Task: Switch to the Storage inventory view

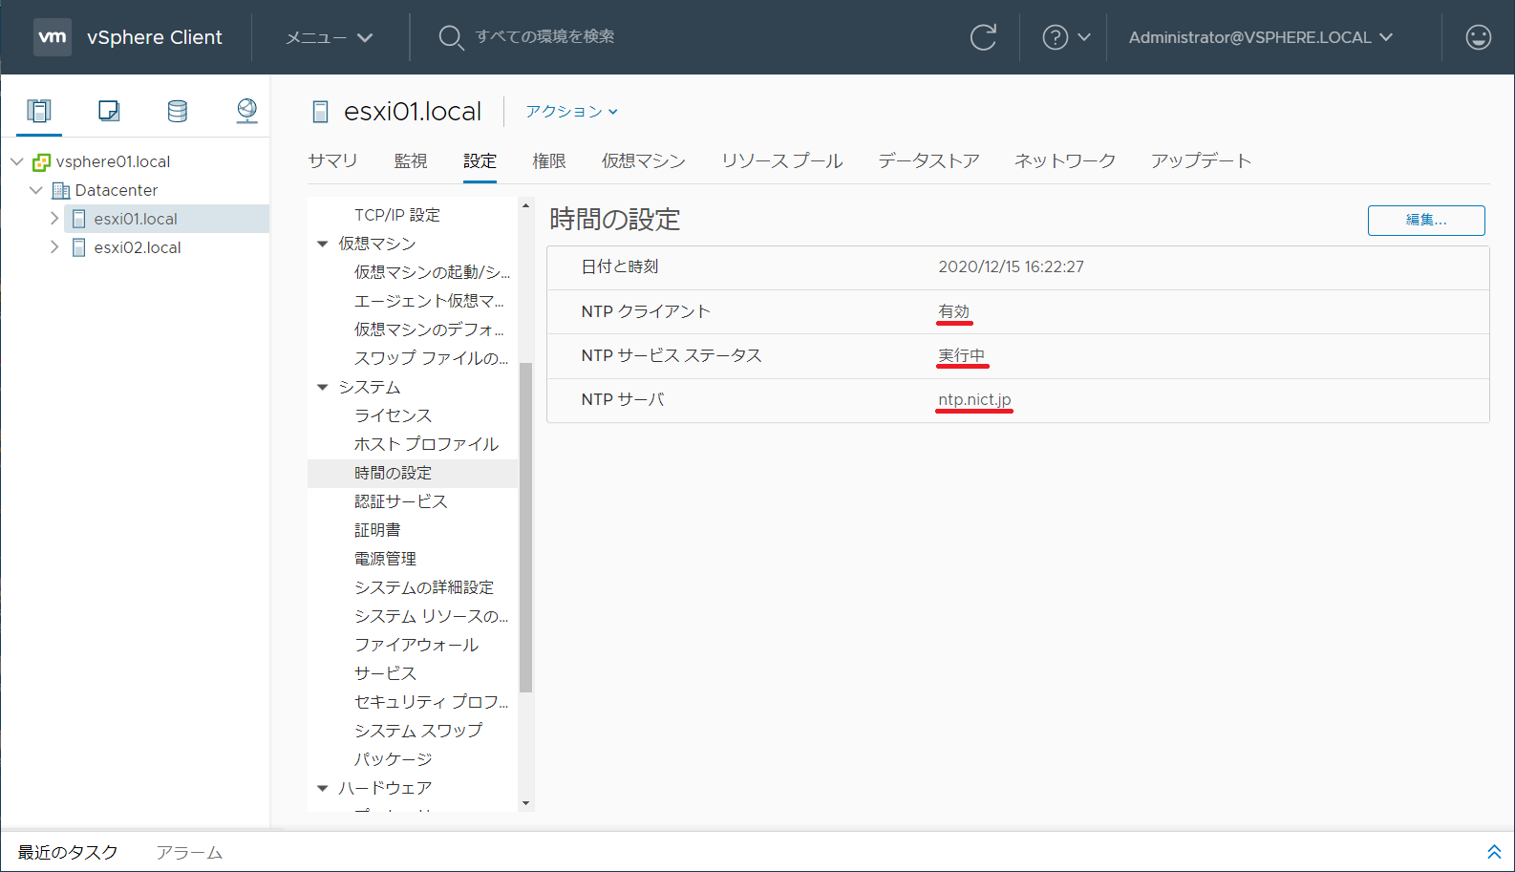Action: (178, 111)
